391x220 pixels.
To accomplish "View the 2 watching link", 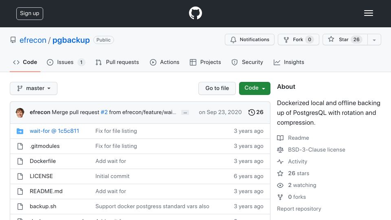I will tap(302, 185).
